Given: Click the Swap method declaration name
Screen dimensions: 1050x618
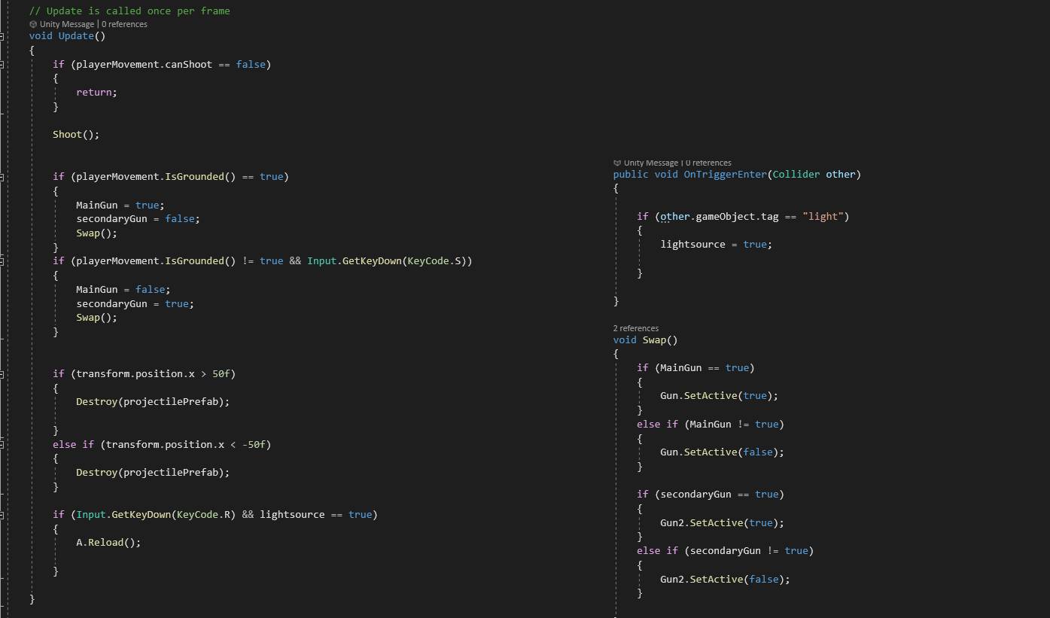Looking at the screenshot, I should pos(653,340).
